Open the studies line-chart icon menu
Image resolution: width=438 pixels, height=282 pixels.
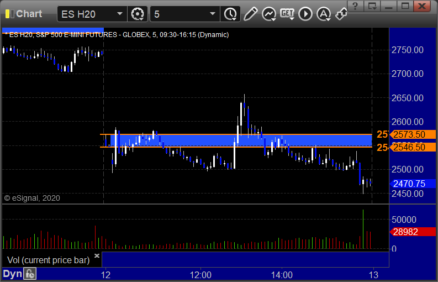point(269,14)
